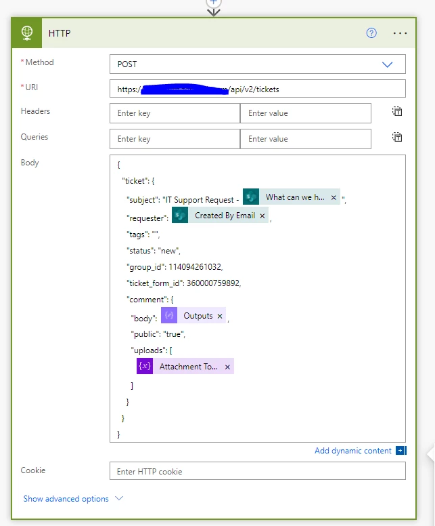This screenshot has height=526, width=435.
Task: Click the Body field label
Action: coord(30,163)
